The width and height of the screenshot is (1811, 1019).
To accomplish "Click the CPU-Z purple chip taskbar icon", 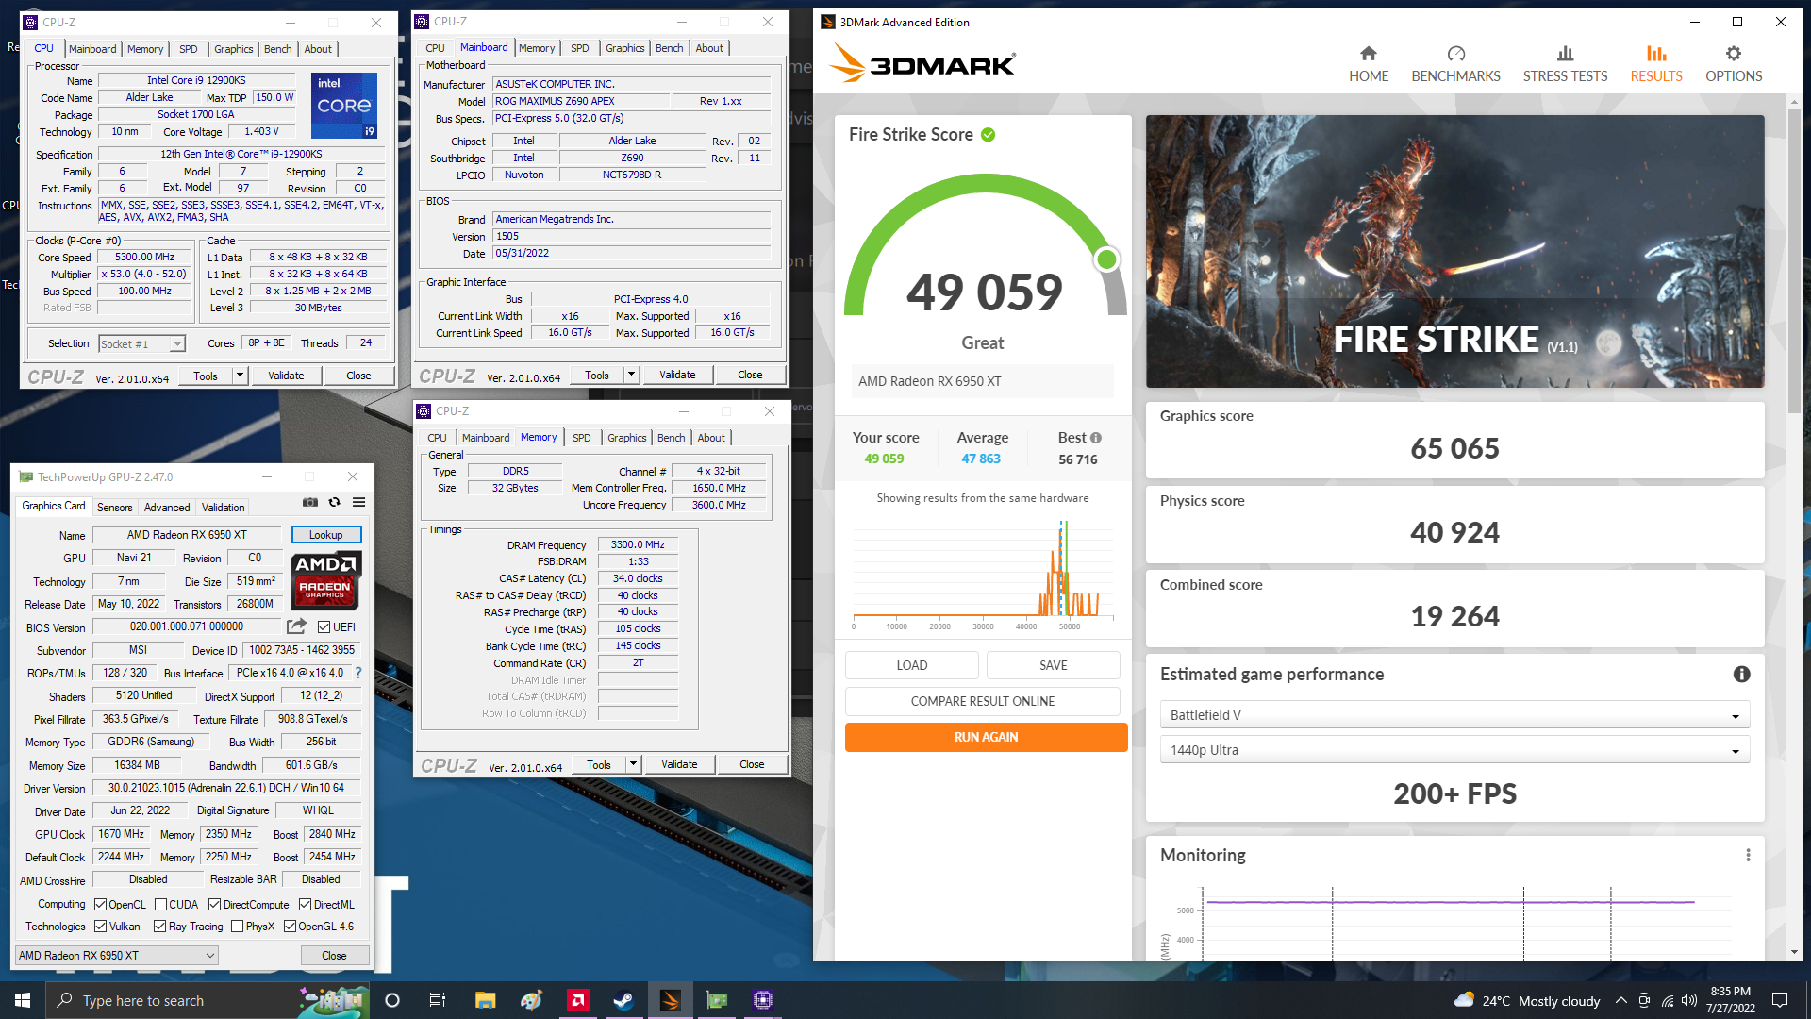I will 763,1000.
